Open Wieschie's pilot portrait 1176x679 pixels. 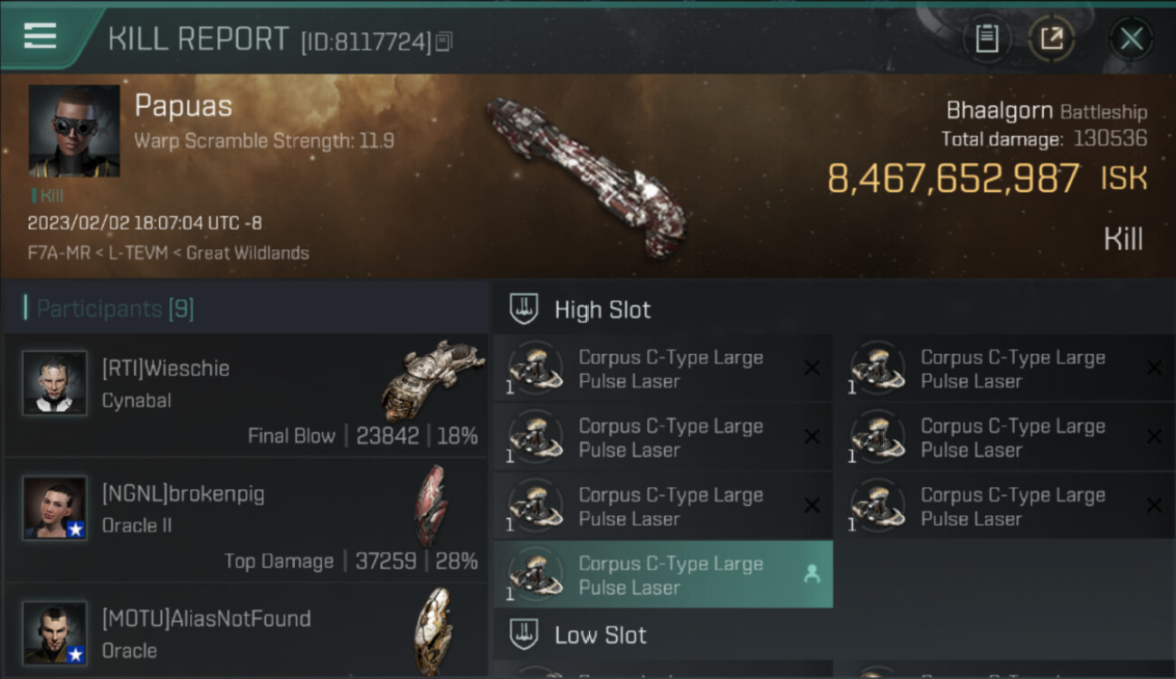[x=55, y=383]
